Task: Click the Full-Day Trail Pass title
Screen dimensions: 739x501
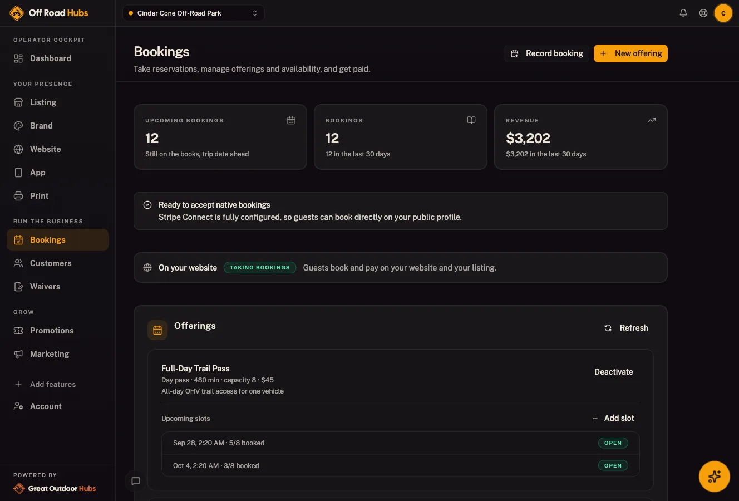Action: tap(195, 369)
